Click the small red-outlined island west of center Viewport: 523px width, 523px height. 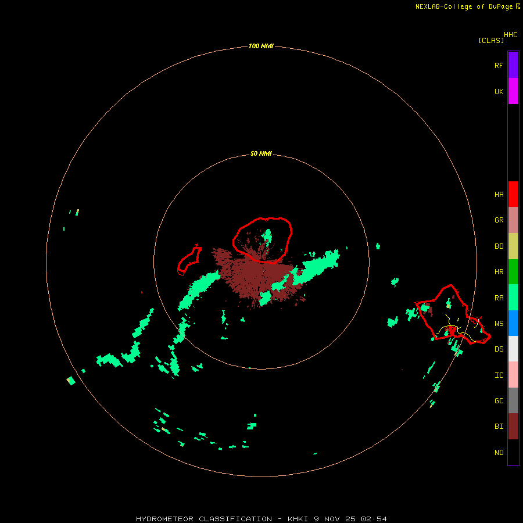point(189,261)
